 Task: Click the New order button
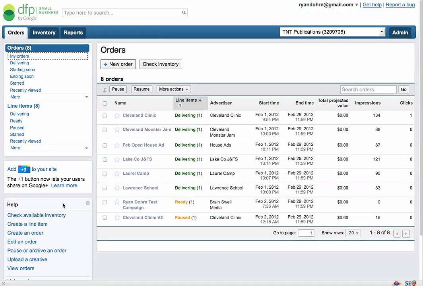[x=118, y=64]
